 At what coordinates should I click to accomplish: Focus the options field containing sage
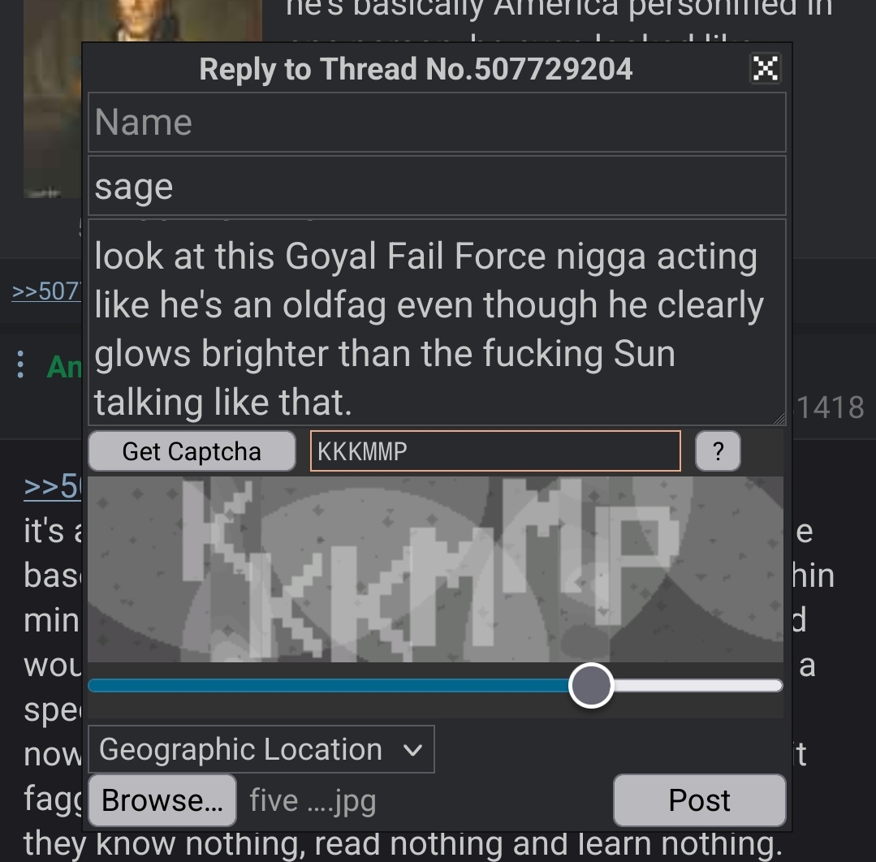[x=437, y=186]
